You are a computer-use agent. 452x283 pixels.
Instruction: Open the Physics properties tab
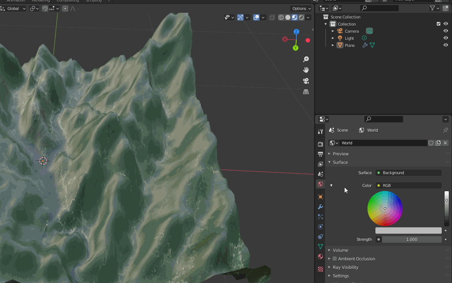point(320,227)
